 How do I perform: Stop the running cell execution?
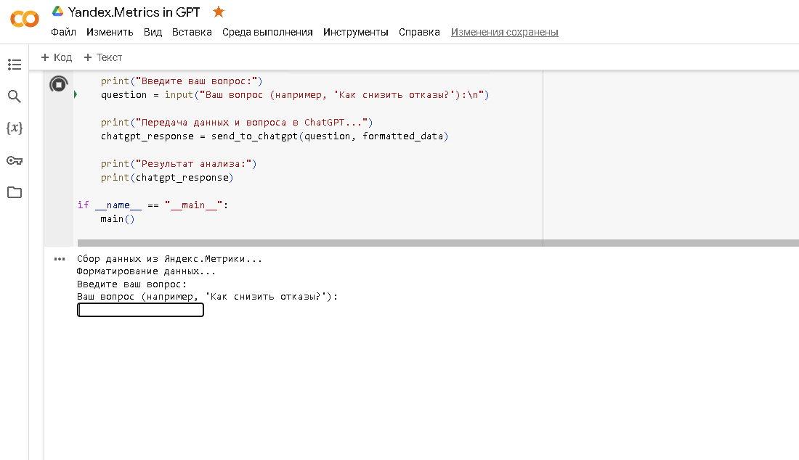point(59,84)
